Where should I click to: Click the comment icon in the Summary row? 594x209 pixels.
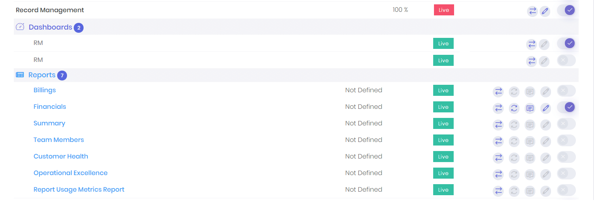(530, 124)
